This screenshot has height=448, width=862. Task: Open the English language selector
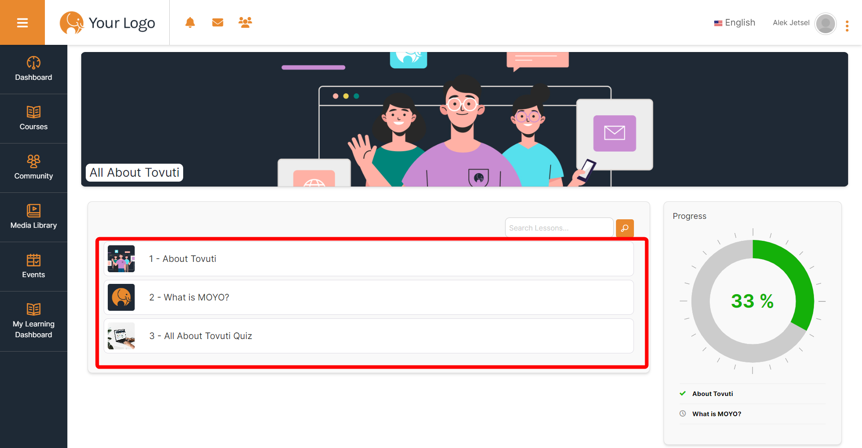click(x=735, y=22)
